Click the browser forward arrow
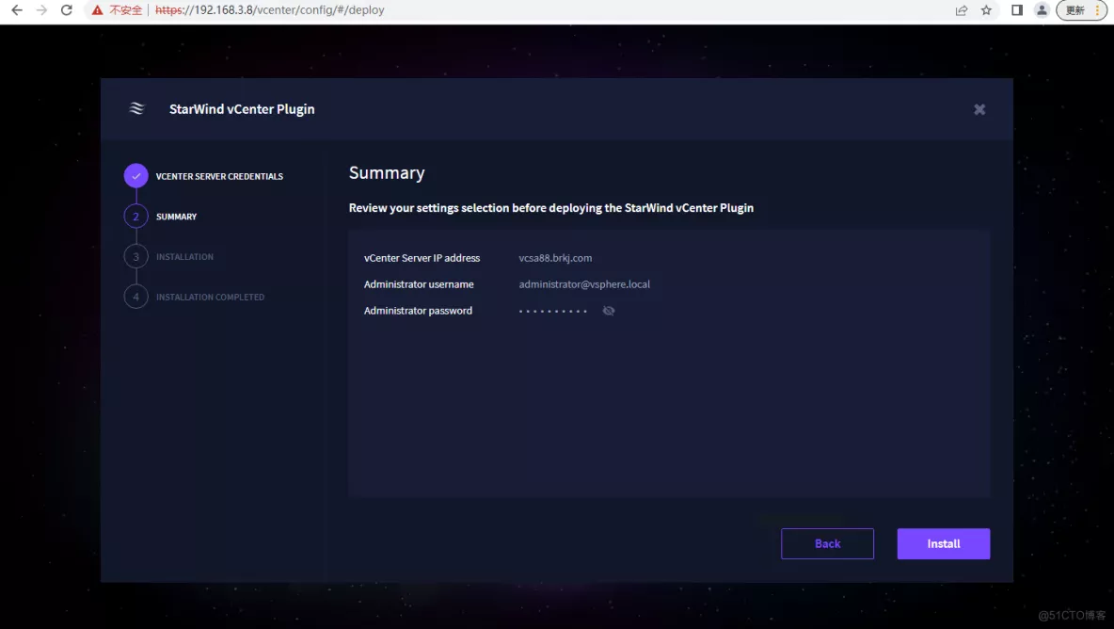 [x=42, y=10]
